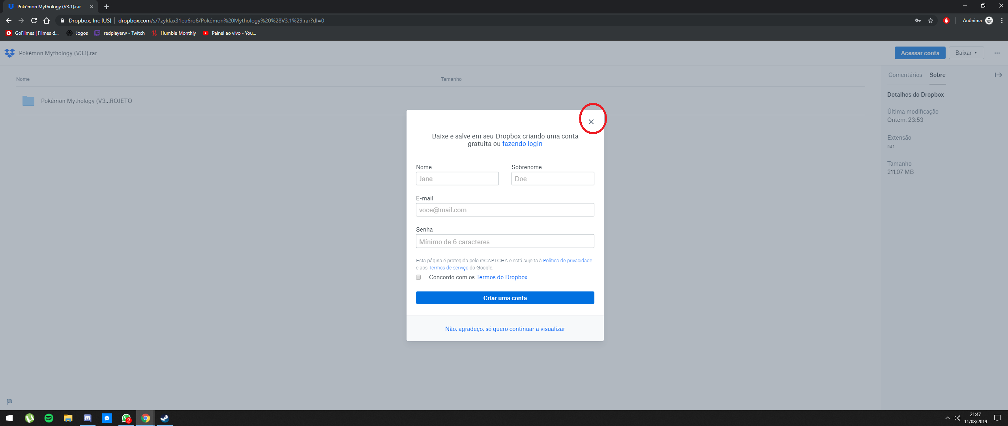
Task: Click the volume speaker tray icon
Action: 957,418
